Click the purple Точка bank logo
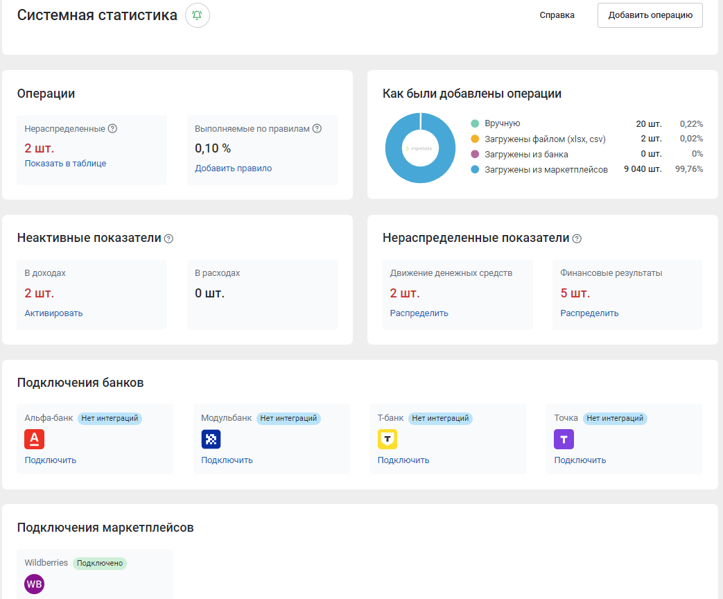 [564, 439]
